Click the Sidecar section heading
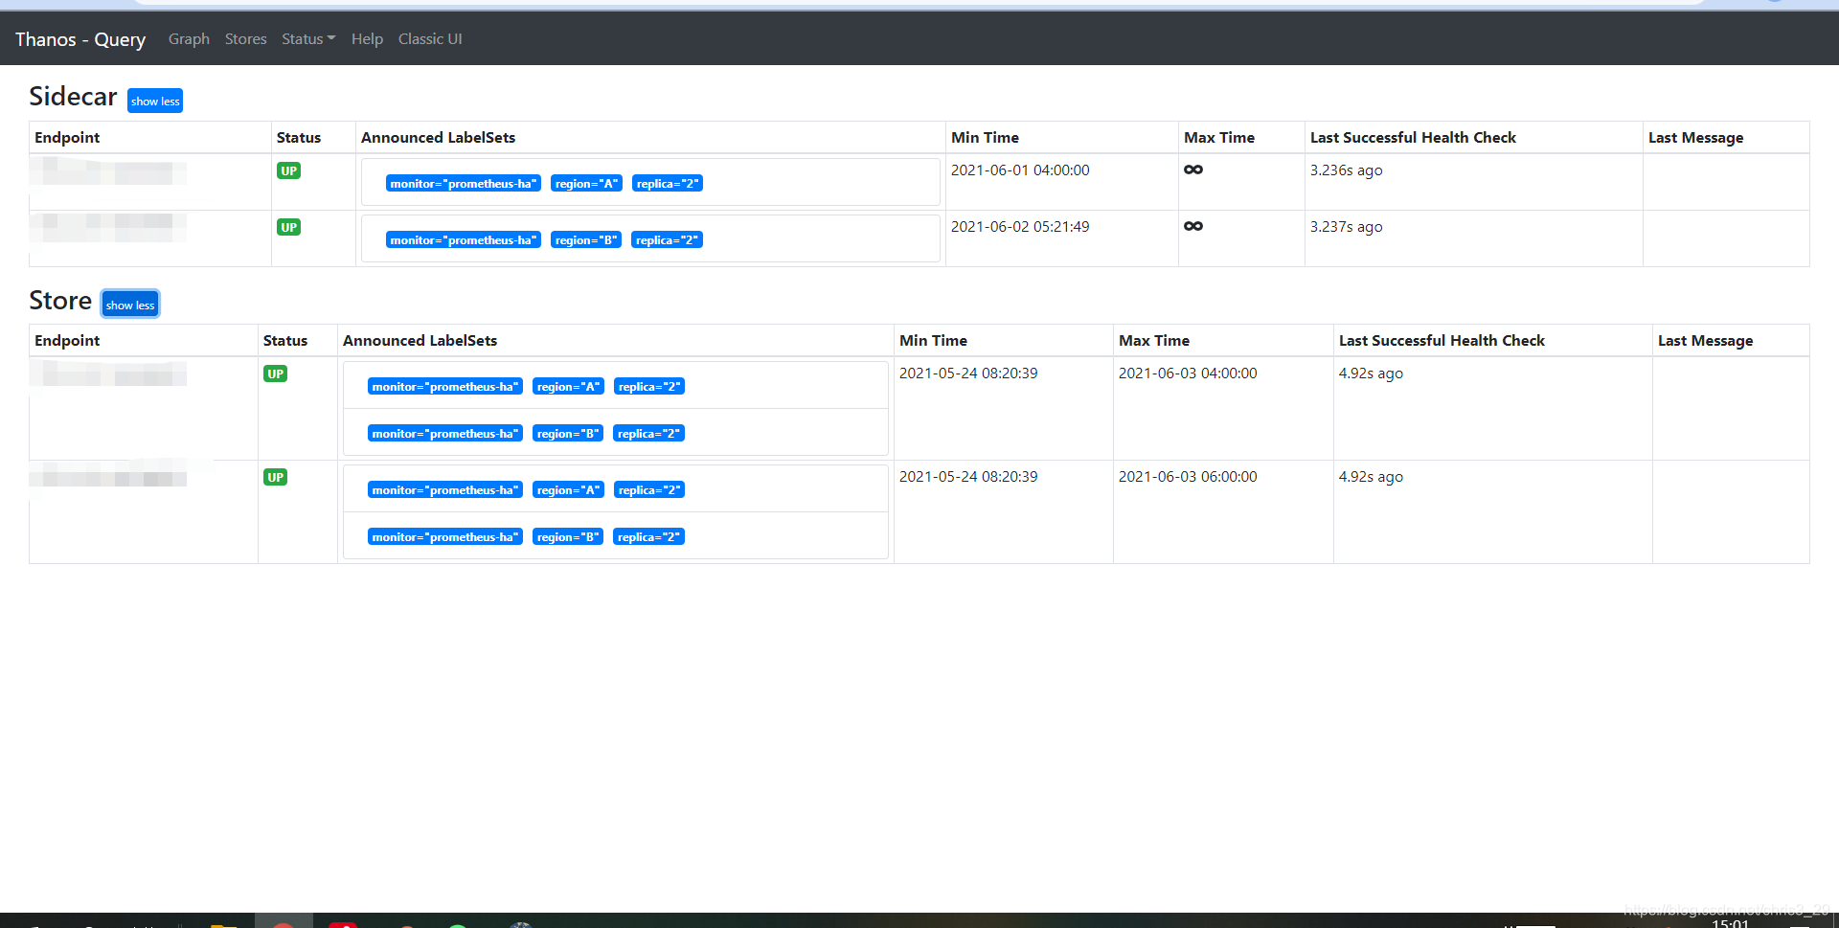 [73, 97]
